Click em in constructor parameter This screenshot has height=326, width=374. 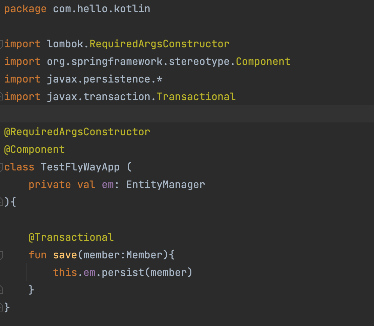[108, 185]
